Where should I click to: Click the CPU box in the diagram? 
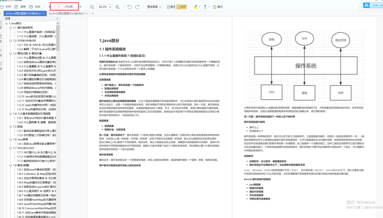(271, 92)
